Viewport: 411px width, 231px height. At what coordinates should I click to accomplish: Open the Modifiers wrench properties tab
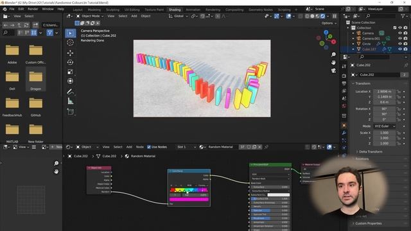[x=344, y=133]
